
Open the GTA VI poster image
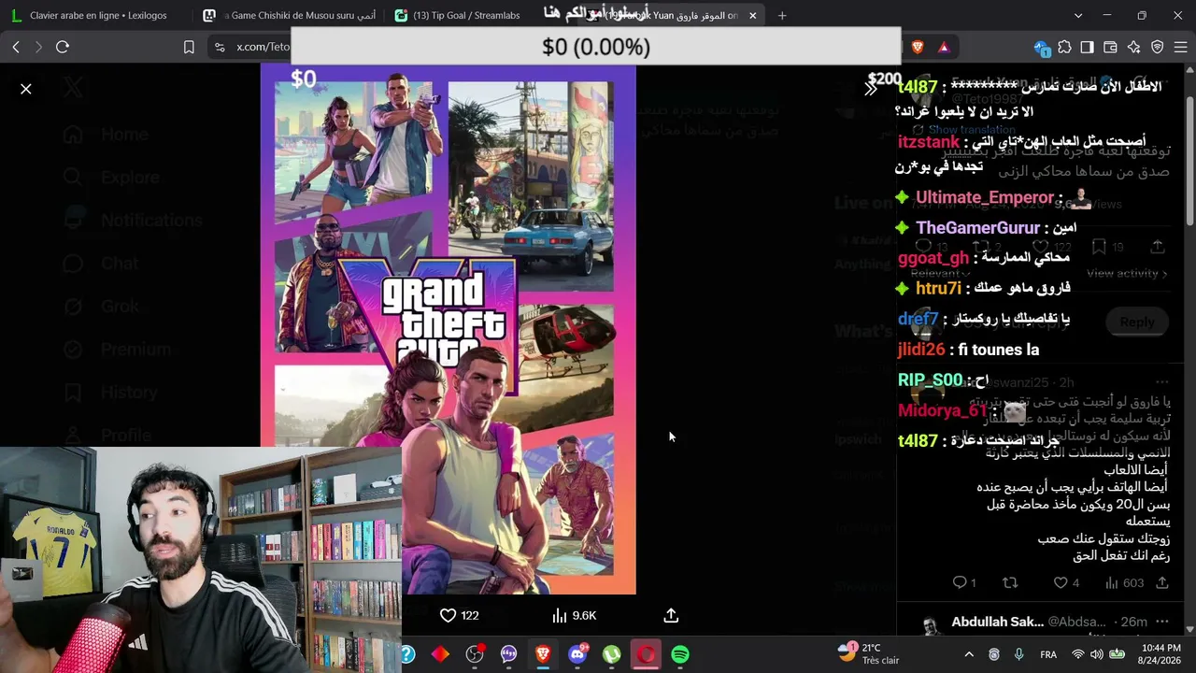[x=448, y=329]
